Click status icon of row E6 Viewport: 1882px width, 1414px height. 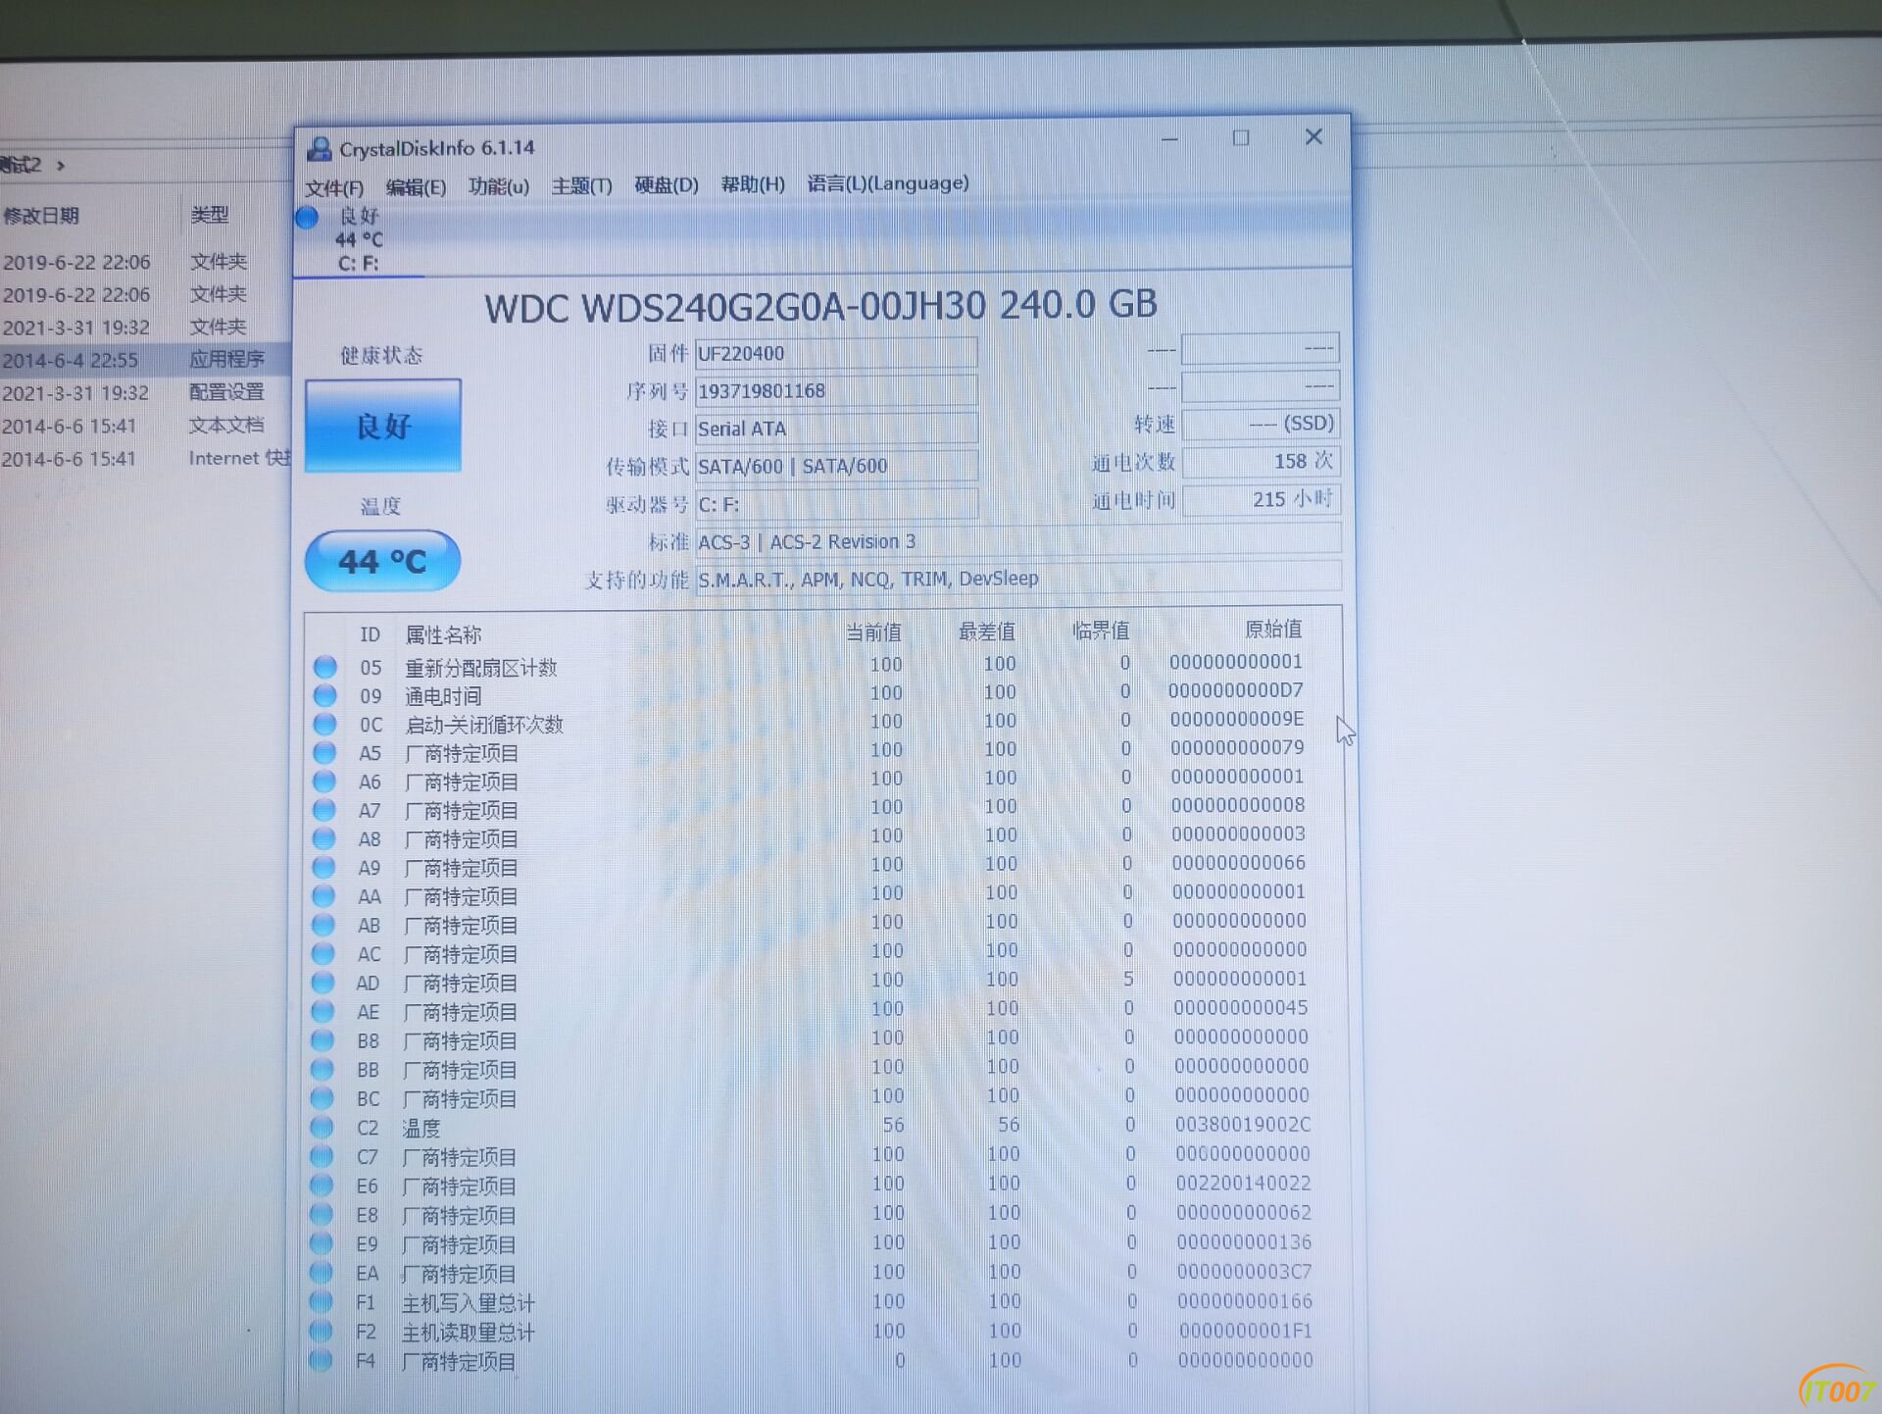click(322, 1185)
